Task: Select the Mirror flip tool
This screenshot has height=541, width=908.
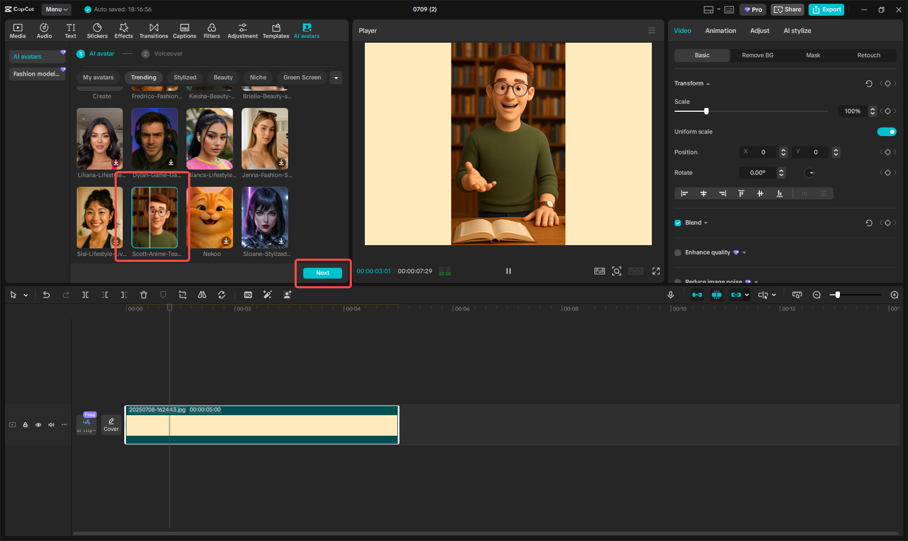Action: [202, 295]
